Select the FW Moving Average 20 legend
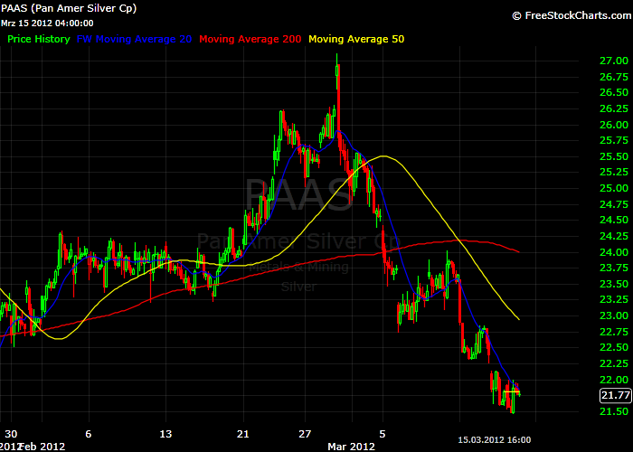Screen dimensions: 633x452 [x=134, y=39]
